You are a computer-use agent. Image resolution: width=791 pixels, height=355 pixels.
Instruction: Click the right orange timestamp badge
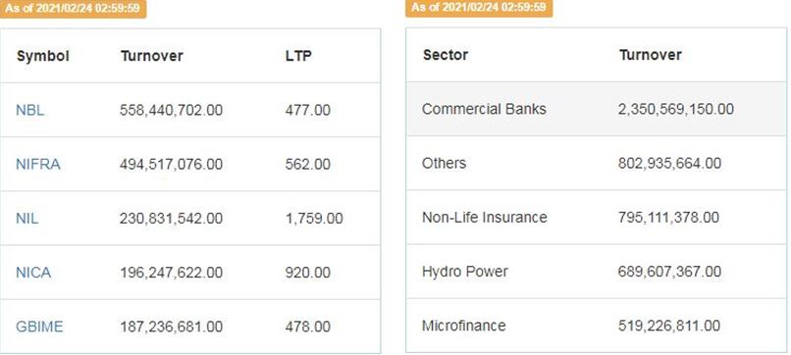(479, 8)
